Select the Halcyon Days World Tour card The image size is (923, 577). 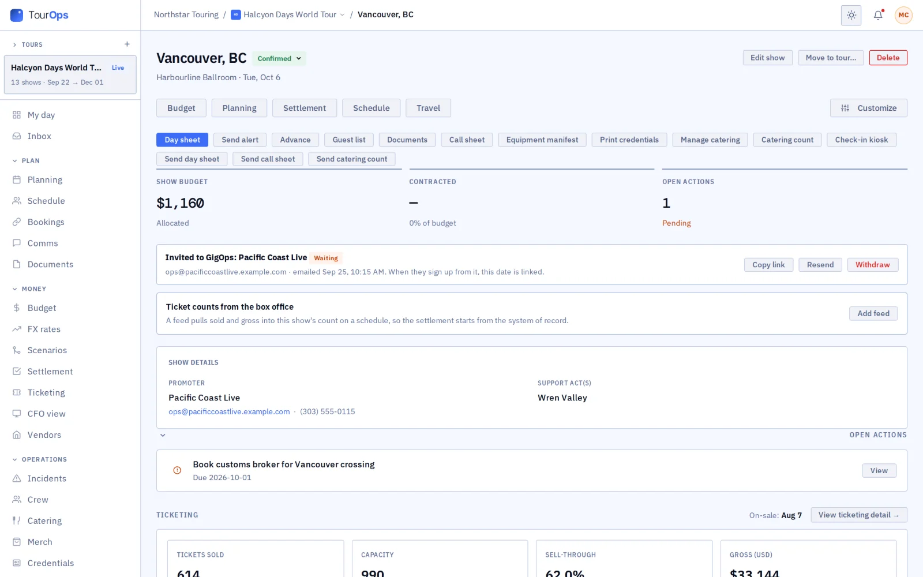[70, 74]
